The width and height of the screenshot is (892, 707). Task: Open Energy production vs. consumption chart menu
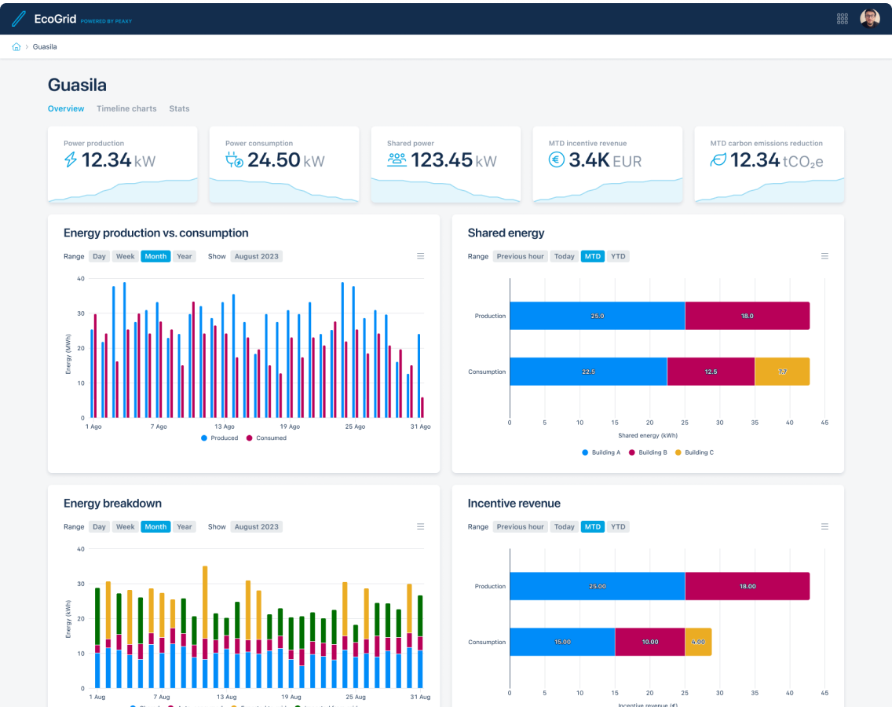pos(420,256)
